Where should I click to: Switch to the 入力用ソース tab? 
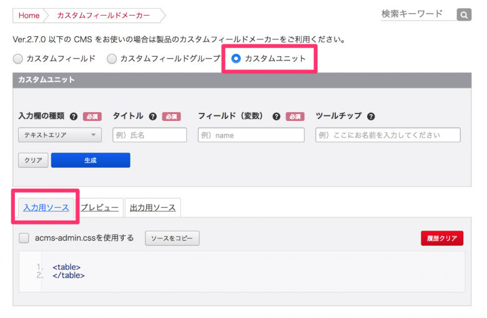click(x=46, y=208)
